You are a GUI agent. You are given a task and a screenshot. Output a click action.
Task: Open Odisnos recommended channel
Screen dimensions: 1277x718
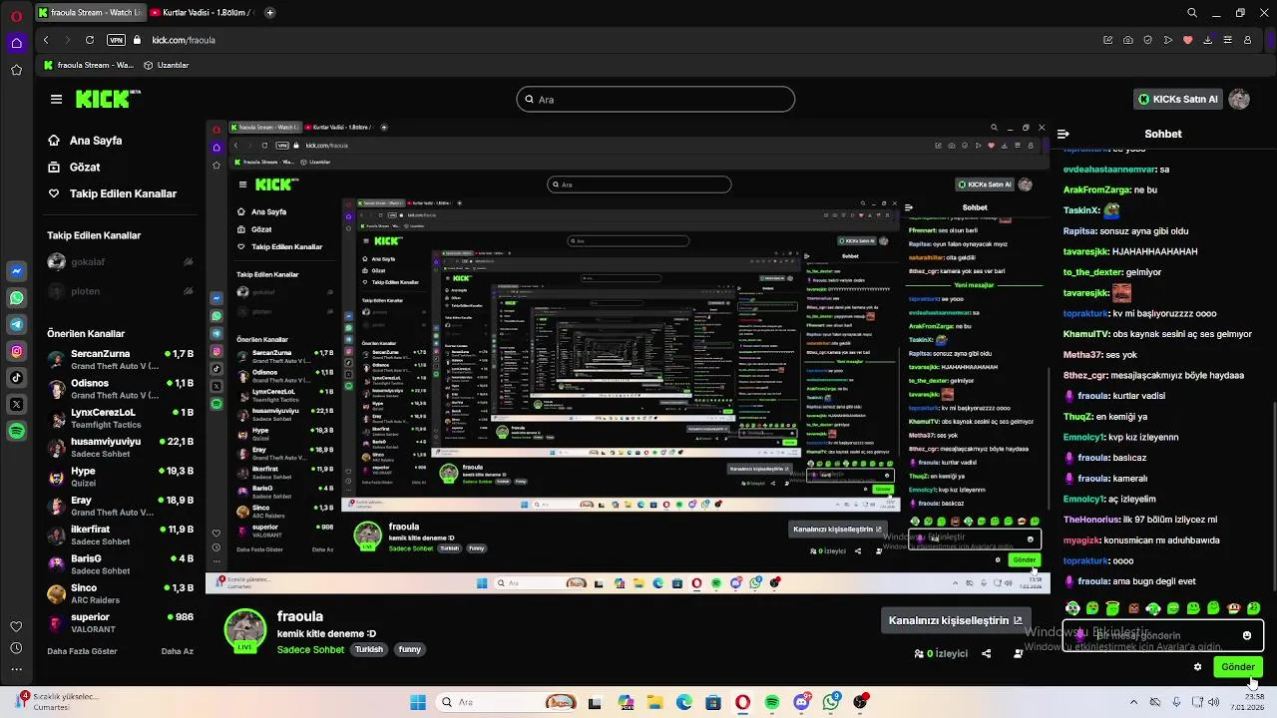click(120, 389)
